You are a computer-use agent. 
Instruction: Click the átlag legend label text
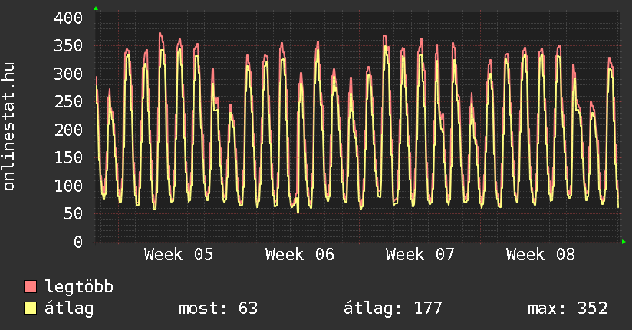tap(70, 309)
